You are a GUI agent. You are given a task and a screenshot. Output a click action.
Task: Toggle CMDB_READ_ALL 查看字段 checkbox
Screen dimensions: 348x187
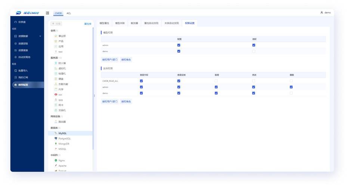click(x=142, y=81)
